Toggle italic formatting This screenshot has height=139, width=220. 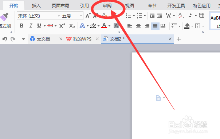click(31, 26)
